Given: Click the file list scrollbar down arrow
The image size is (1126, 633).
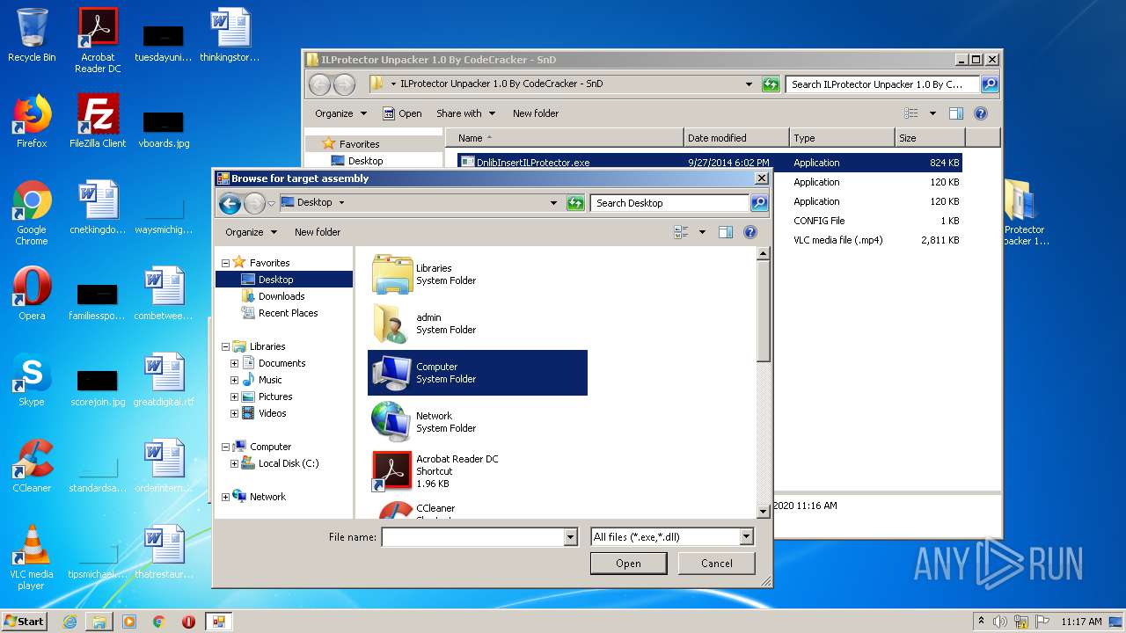Looking at the screenshot, I should click(763, 511).
